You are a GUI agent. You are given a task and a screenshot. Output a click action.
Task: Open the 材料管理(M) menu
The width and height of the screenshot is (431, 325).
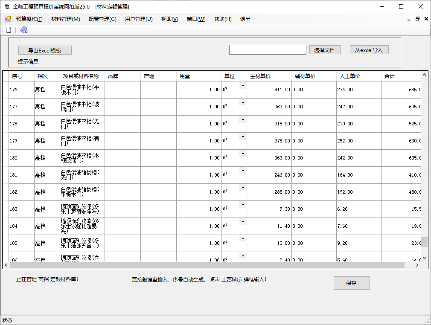tap(65, 19)
